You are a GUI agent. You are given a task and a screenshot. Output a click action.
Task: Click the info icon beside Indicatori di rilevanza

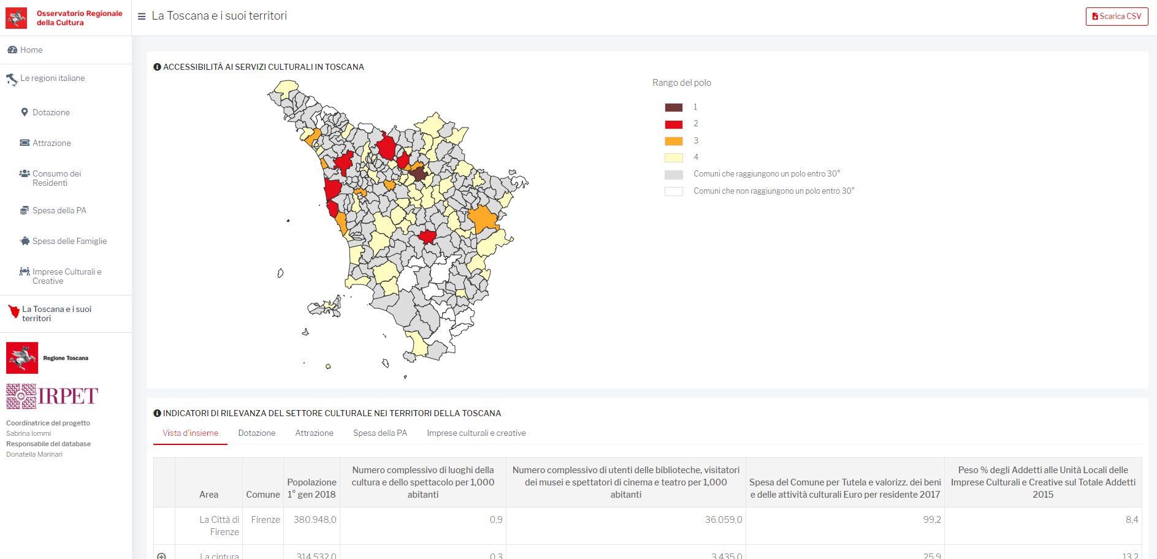coord(157,413)
